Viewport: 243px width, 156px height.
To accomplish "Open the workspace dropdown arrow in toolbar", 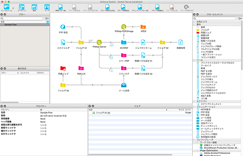I will [x=13, y=8].
